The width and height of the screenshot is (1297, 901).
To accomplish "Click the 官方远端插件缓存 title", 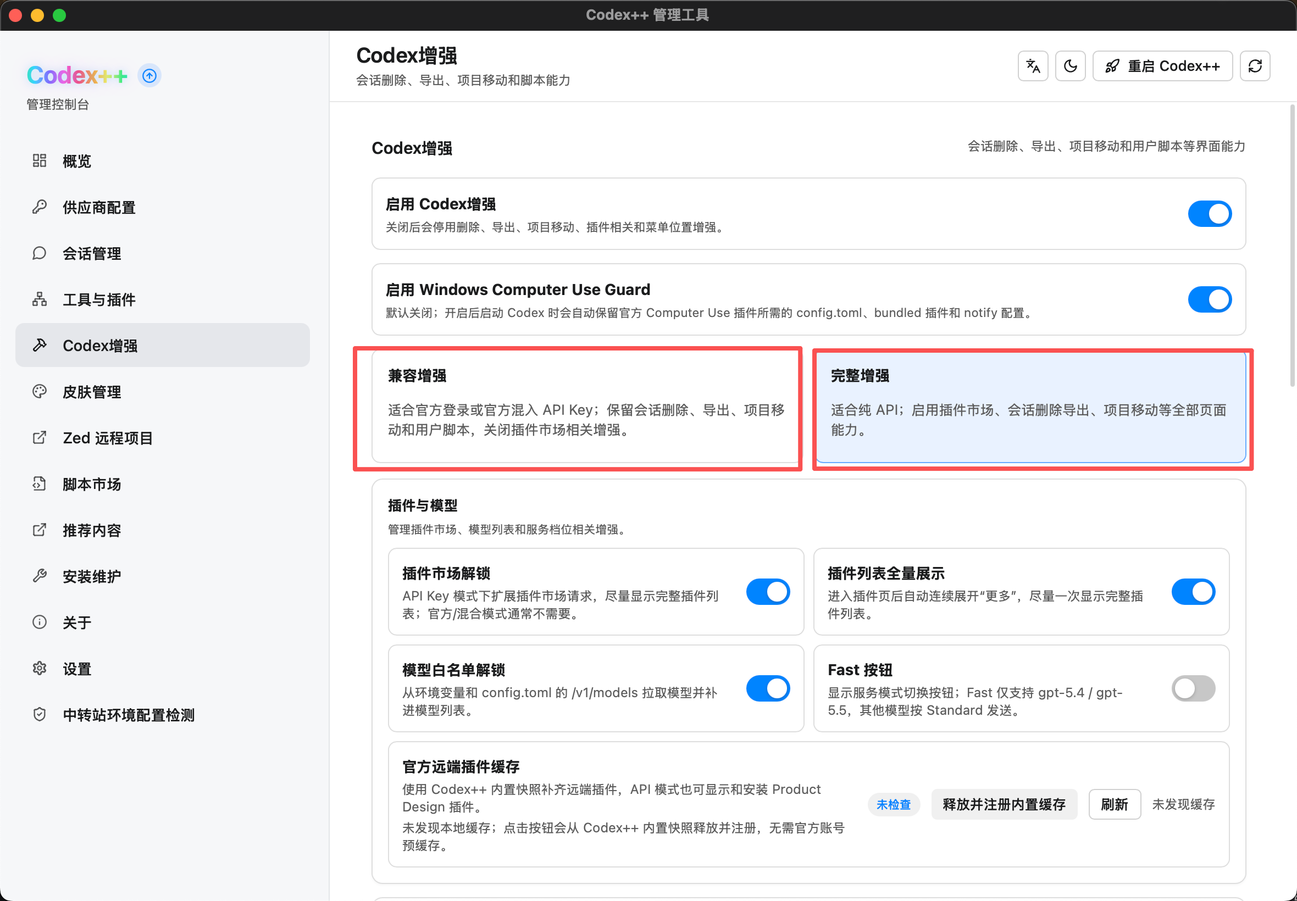I will pyautogui.click(x=461, y=766).
